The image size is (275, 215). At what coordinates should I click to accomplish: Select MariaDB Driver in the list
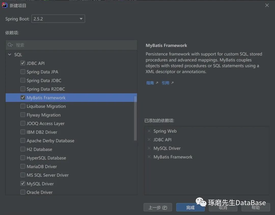[42, 167]
